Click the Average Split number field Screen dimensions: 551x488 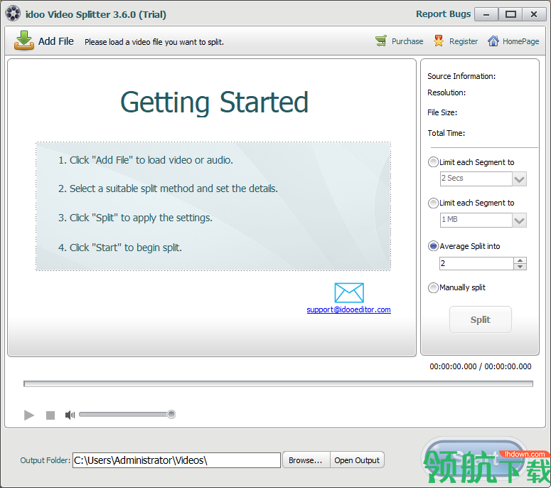[476, 263]
